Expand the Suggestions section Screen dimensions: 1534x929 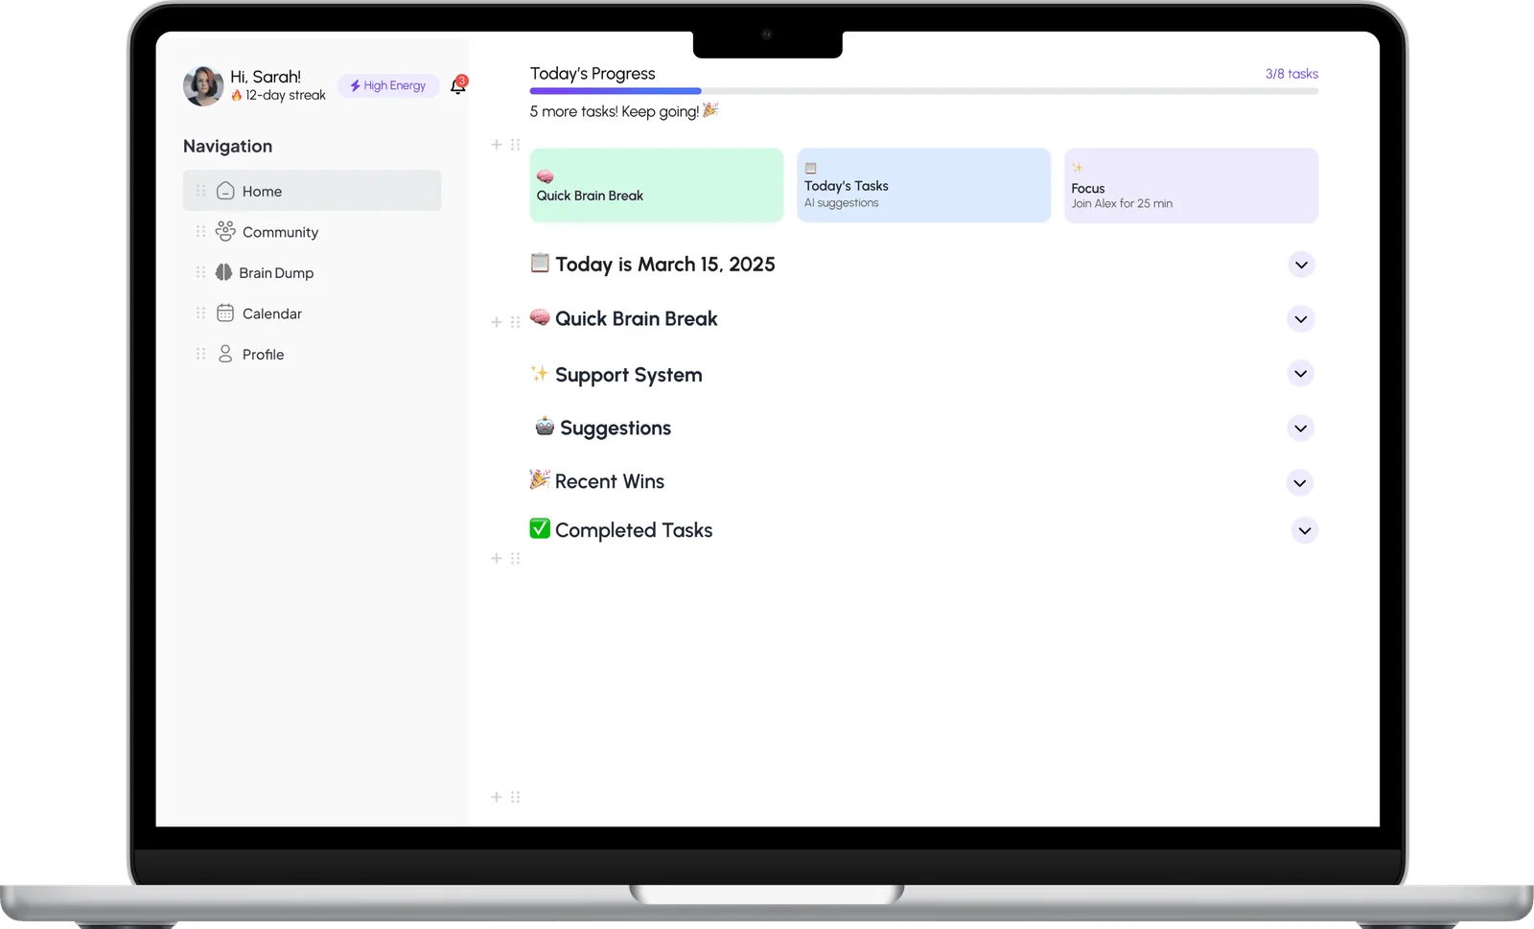pyautogui.click(x=1301, y=429)
